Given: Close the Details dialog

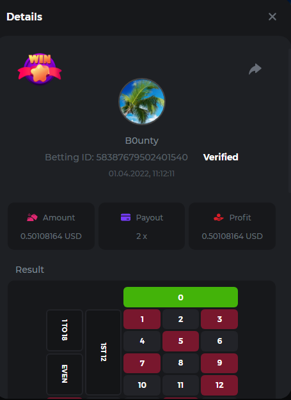Looking at the screenshot, I should [x=272, y=17].
